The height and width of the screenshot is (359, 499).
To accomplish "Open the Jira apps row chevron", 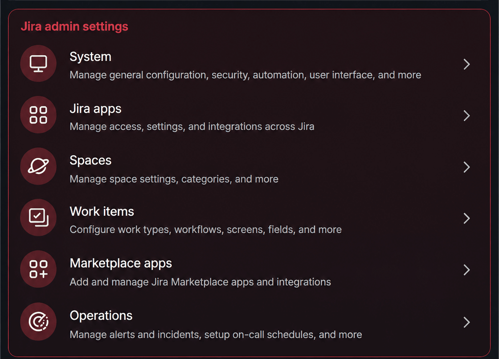I will 466,116.
